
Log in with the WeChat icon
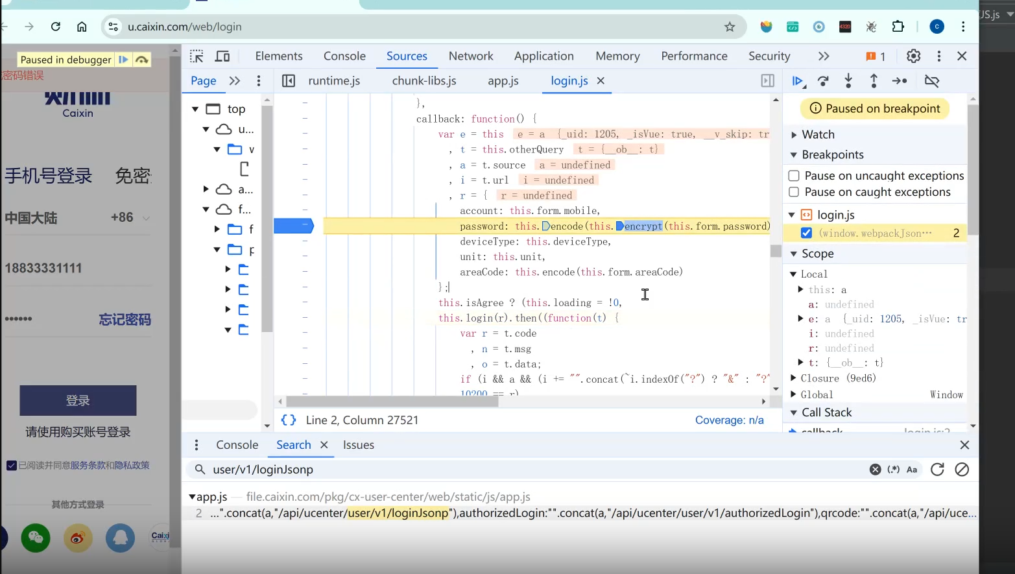tap(36, 538)
